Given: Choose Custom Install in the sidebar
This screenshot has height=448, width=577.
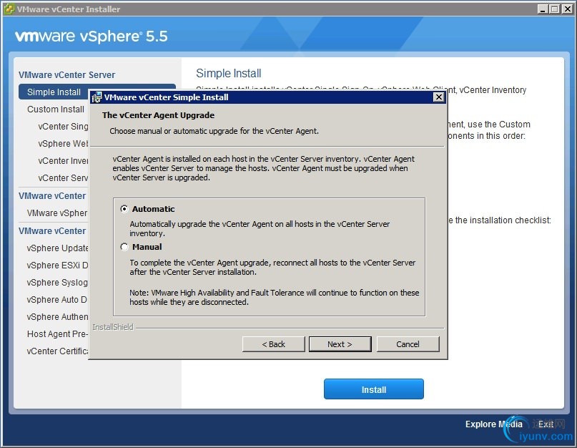Looking at the screenshot, I should (x=56, y=109).
